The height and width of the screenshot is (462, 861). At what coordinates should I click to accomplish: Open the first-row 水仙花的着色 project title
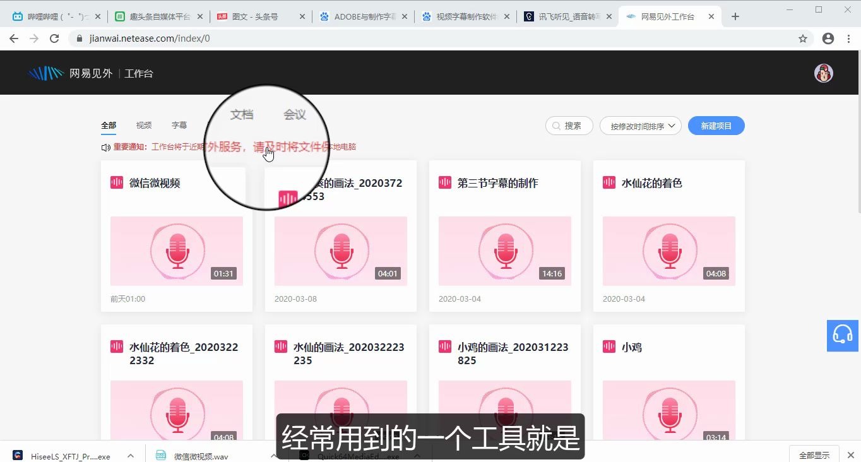652,183
